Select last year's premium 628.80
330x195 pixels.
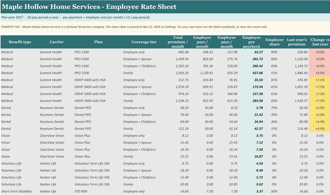coord(302,52)
